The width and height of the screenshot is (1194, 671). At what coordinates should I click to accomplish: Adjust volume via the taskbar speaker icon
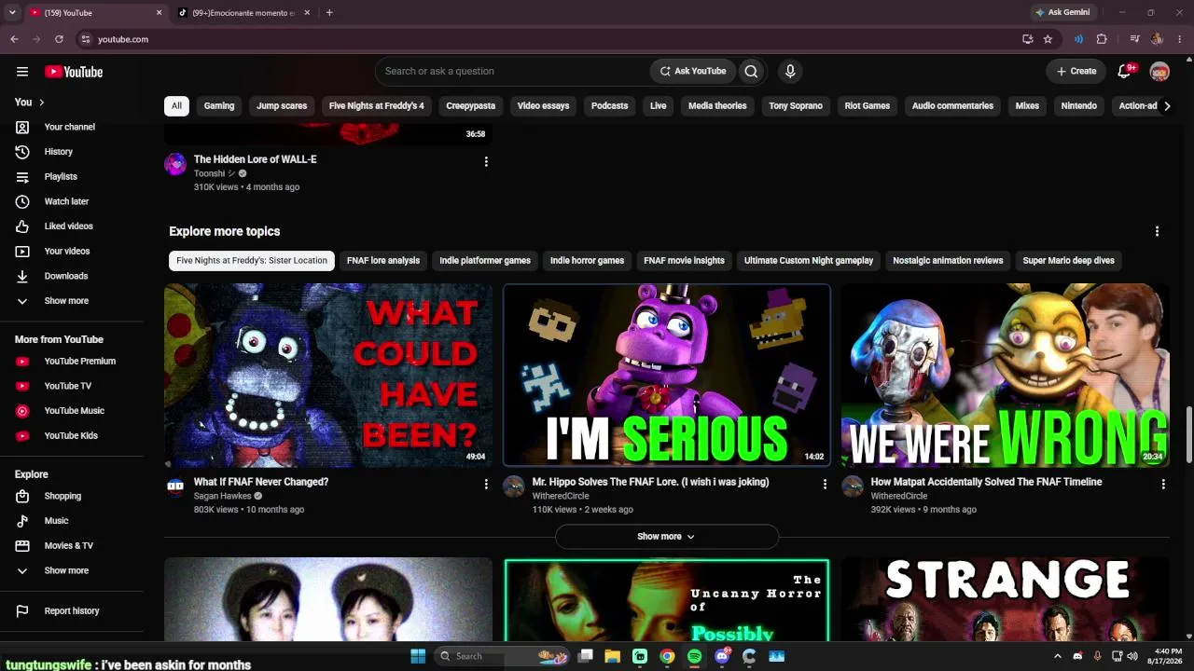(x=1132, y=656)
